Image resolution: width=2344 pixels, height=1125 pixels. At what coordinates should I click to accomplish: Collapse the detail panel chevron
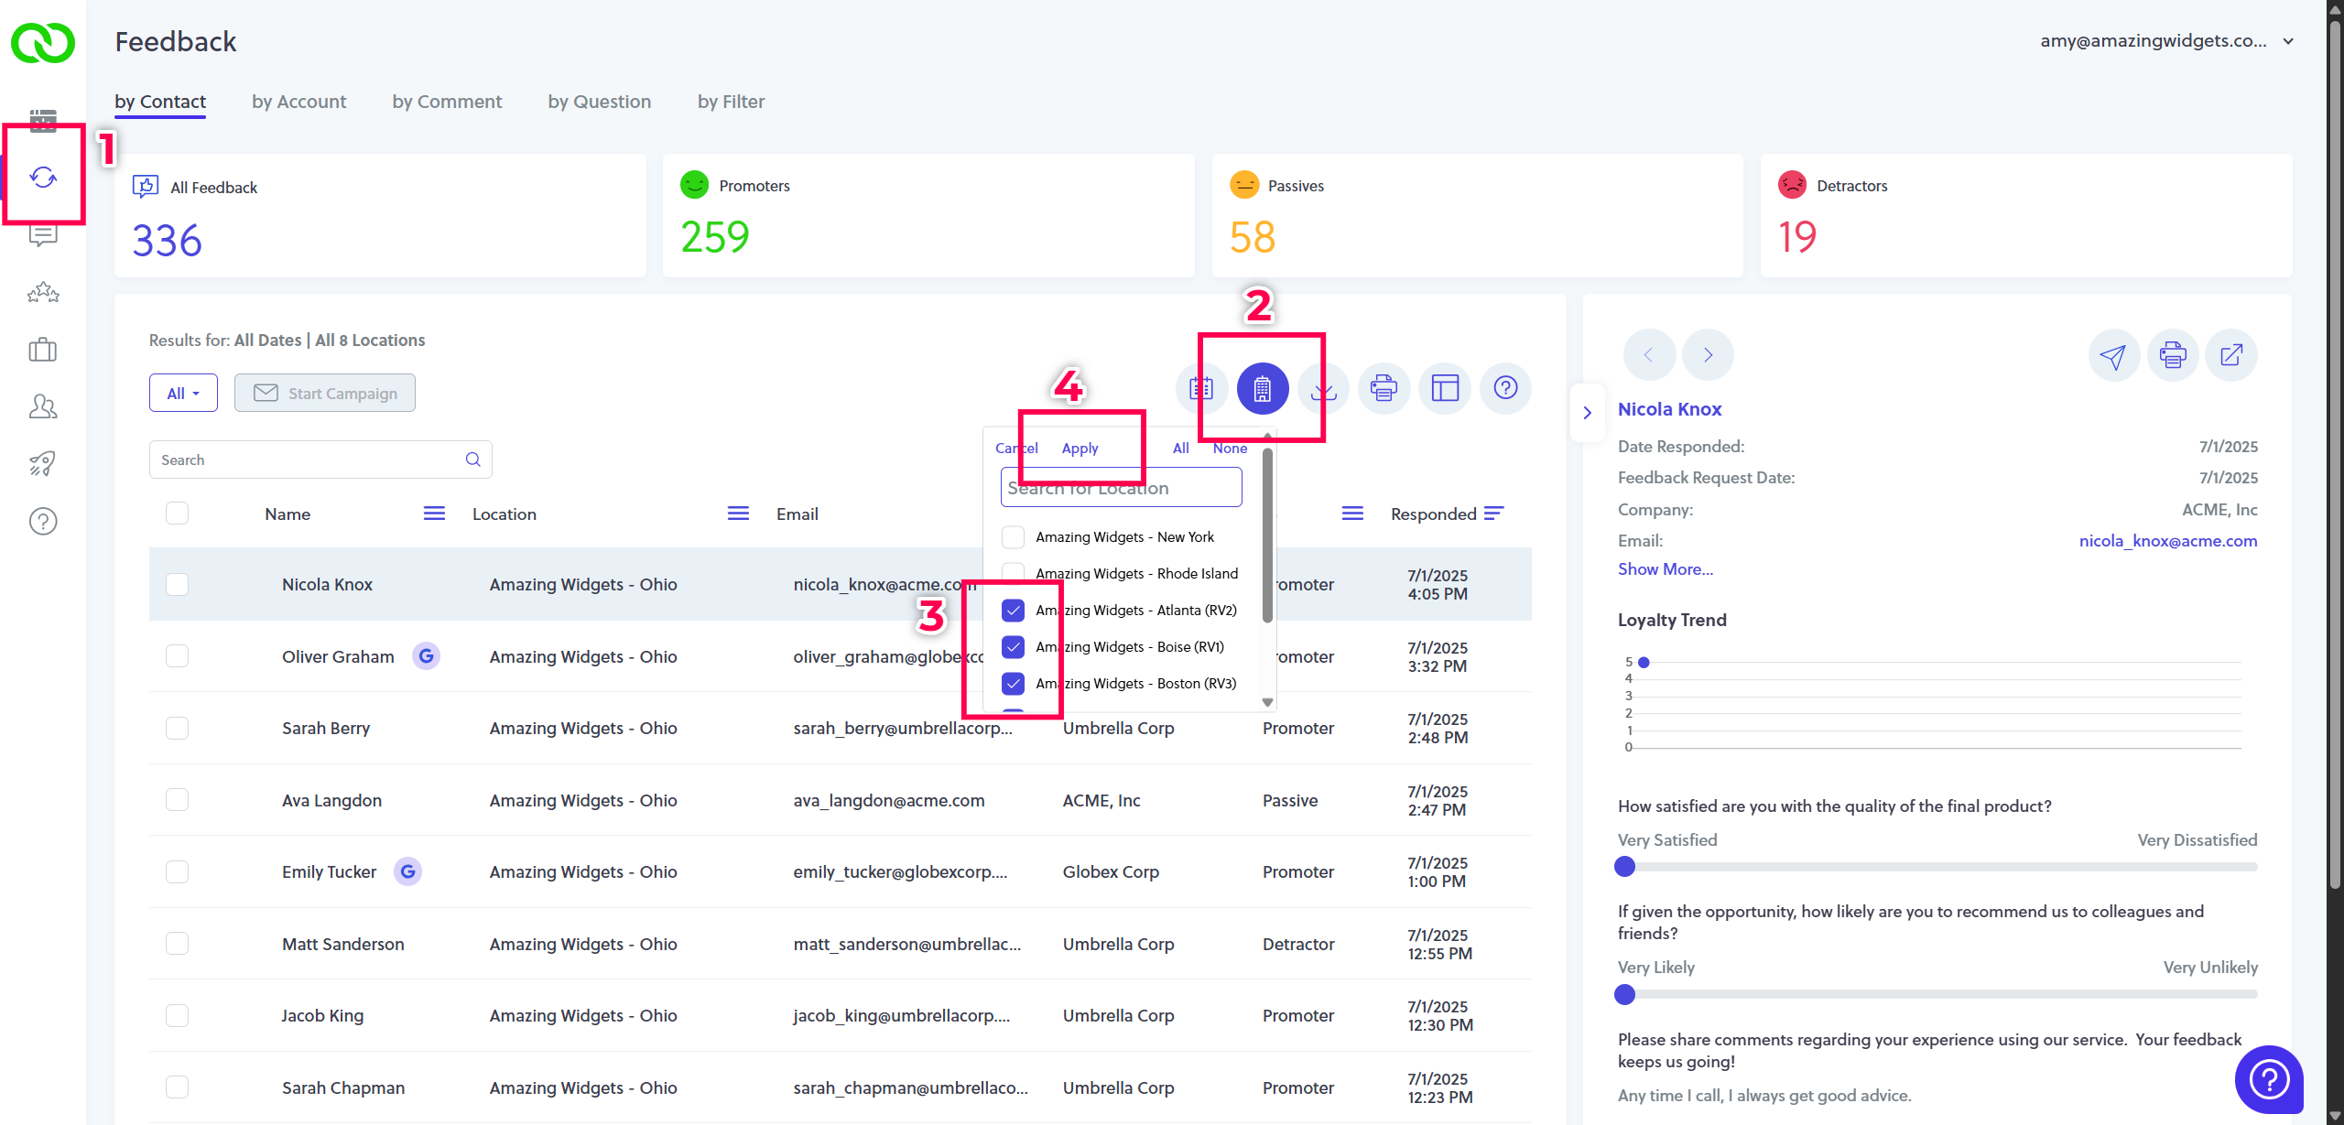[1587, 413]
